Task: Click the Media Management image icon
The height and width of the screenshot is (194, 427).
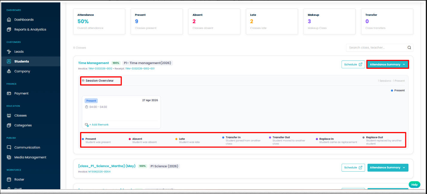Action: point(9,157)
